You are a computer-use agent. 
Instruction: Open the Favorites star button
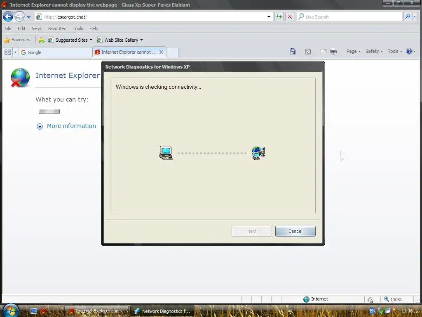point(17,40)
